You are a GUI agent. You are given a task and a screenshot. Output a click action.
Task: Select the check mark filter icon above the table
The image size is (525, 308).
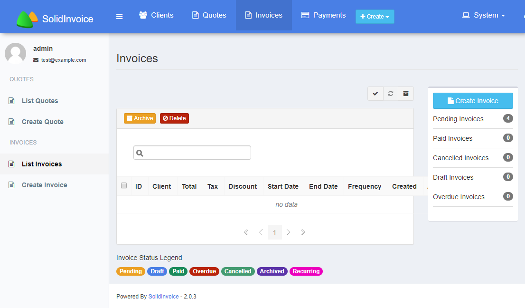pos(375,93)
